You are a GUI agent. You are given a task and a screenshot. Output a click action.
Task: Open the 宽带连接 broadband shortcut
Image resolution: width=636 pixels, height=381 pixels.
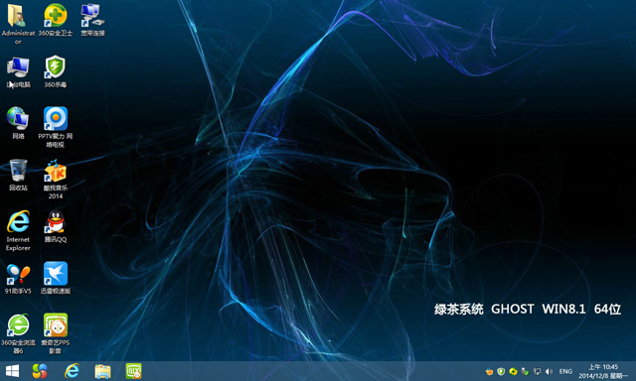(x=92, y=20)
